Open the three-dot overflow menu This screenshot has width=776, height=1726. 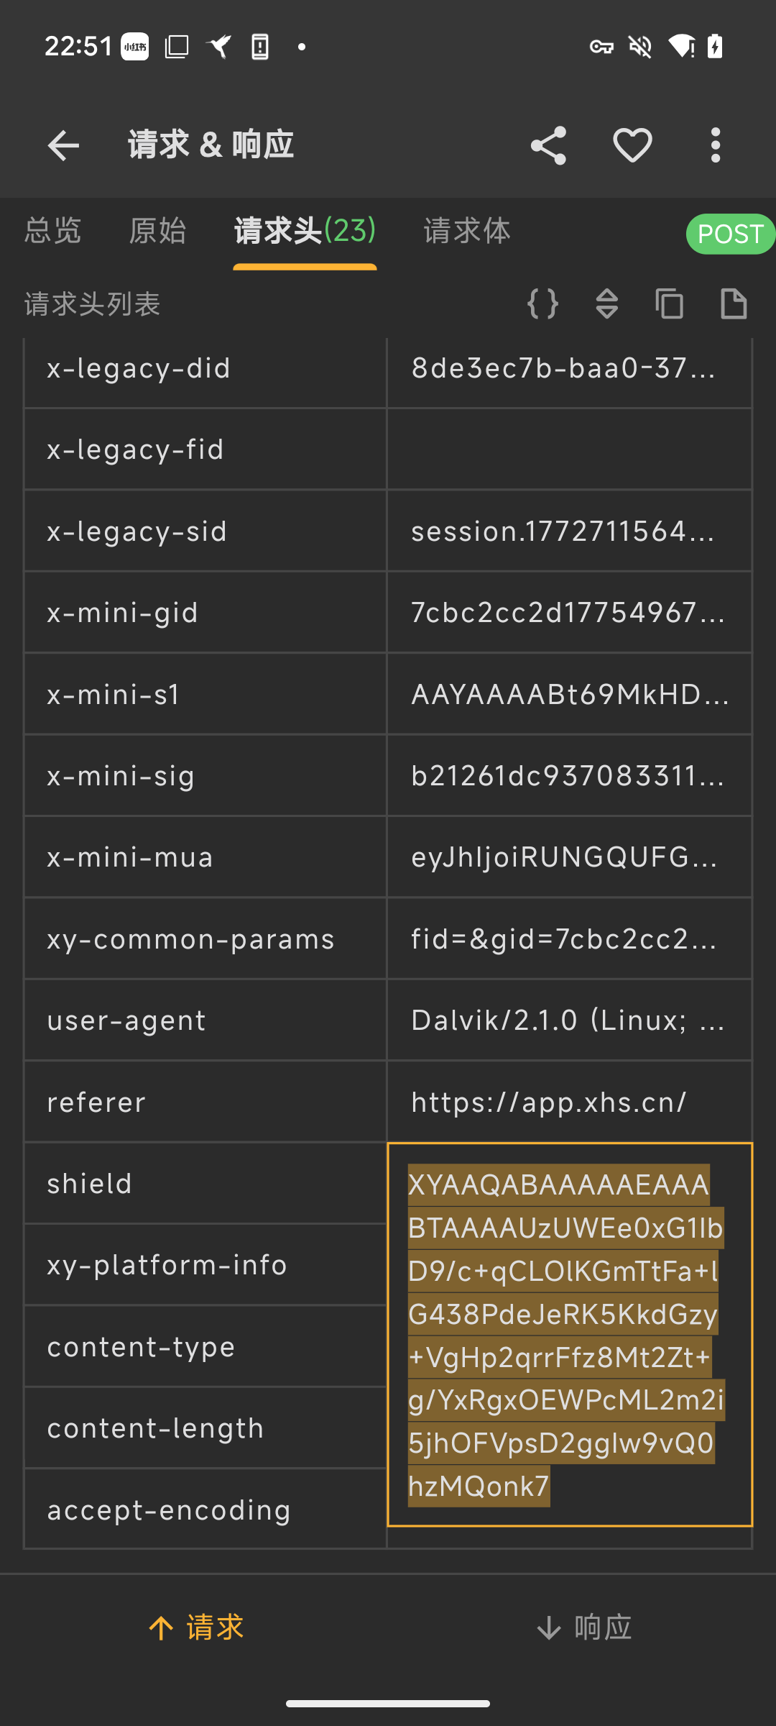[715, 146]
